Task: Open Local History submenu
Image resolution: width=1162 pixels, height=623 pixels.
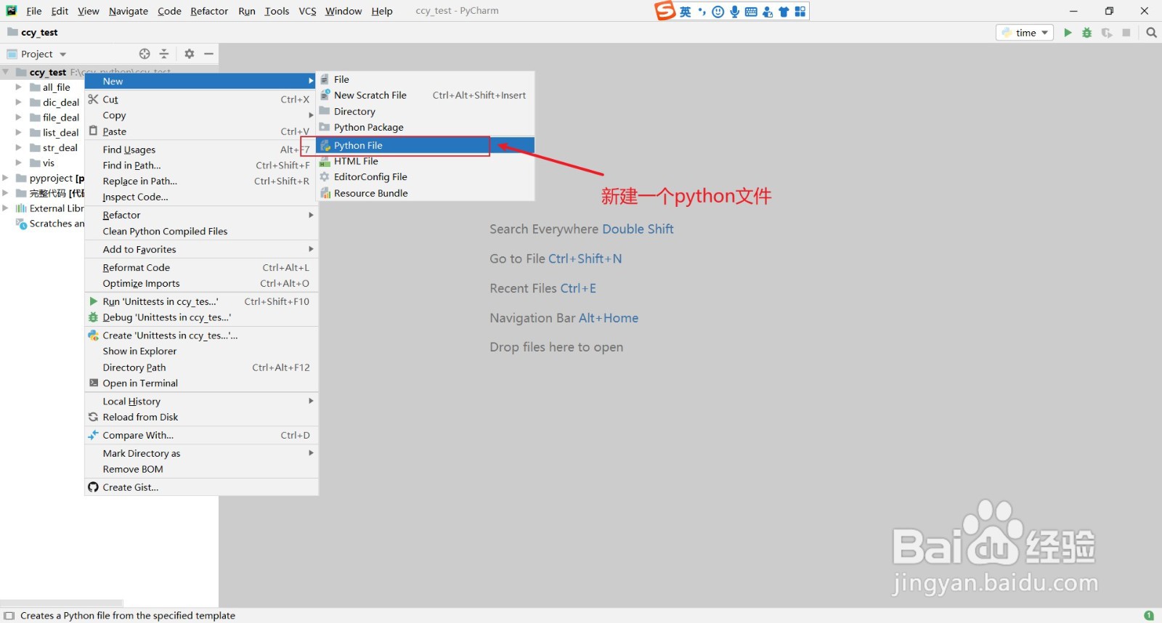Action: (x=201, y=401)
